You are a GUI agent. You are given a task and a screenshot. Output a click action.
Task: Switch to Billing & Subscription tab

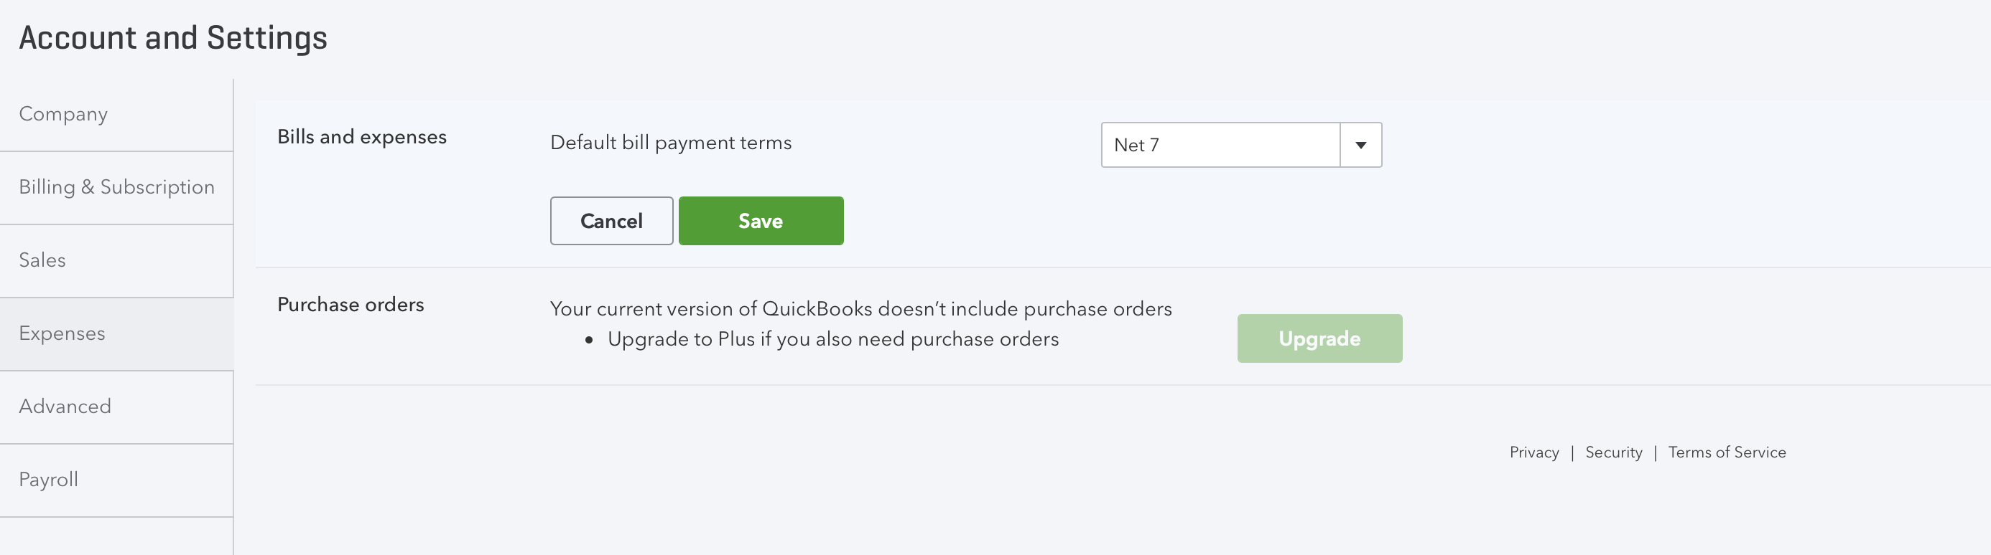(x=116, y=188)
